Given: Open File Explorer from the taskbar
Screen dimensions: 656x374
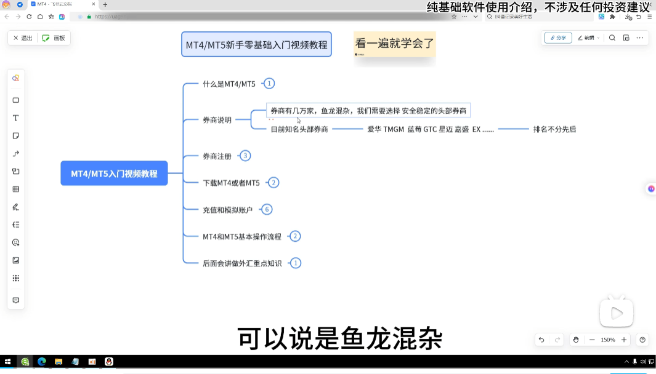Looking at the screenshot, I should click(59, 362).
